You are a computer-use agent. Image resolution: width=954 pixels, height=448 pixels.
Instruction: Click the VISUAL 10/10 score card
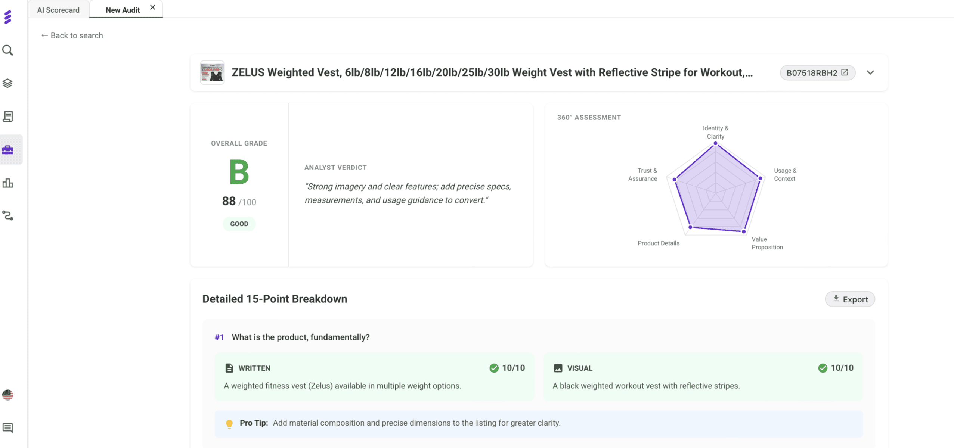(x=703, y=376)
